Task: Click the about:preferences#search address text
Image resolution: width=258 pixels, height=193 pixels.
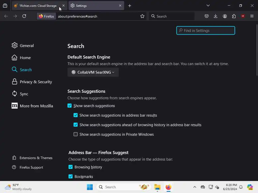Action: (x=78, y=16)
